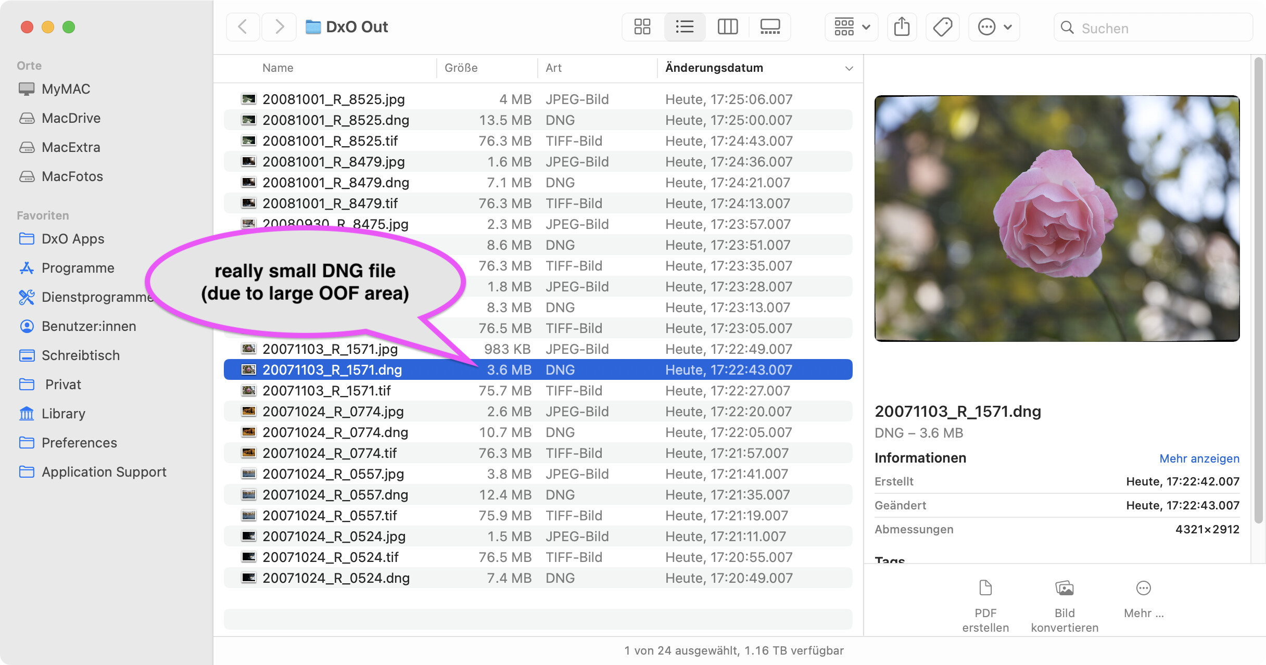This screenshot has height=665, width=1266.
Task: Switch to gallery view
Action: pos(770,27)
